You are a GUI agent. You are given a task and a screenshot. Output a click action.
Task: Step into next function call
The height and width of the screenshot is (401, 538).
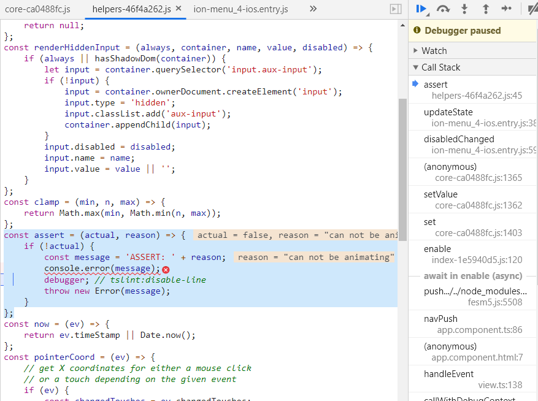point(464,9)
